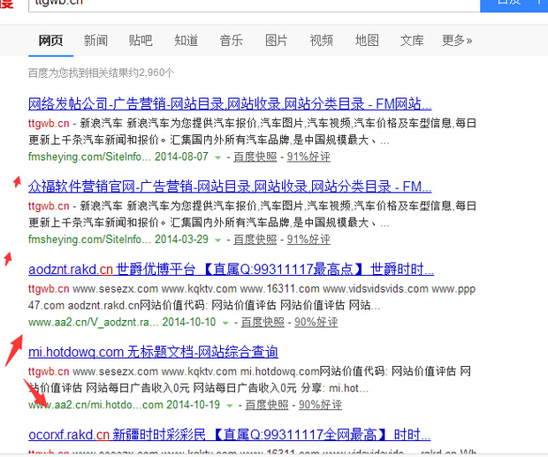This screenshot has height=457, width=548.
Task: Open the 贴吧 tab
Action: click(141, 41)
